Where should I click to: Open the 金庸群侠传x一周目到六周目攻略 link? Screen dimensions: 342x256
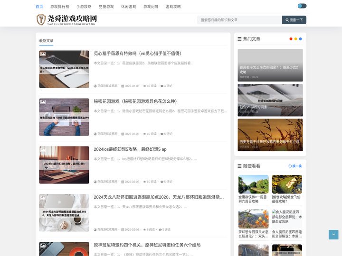tap(253, 199)
